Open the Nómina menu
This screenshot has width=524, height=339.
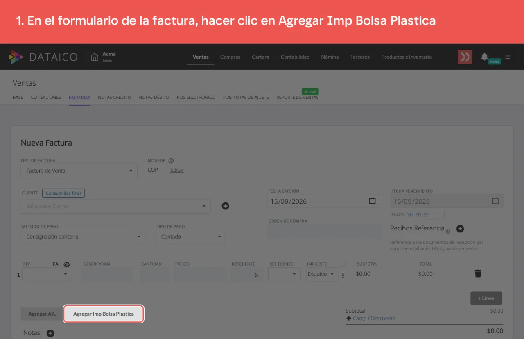coord(330,57)
